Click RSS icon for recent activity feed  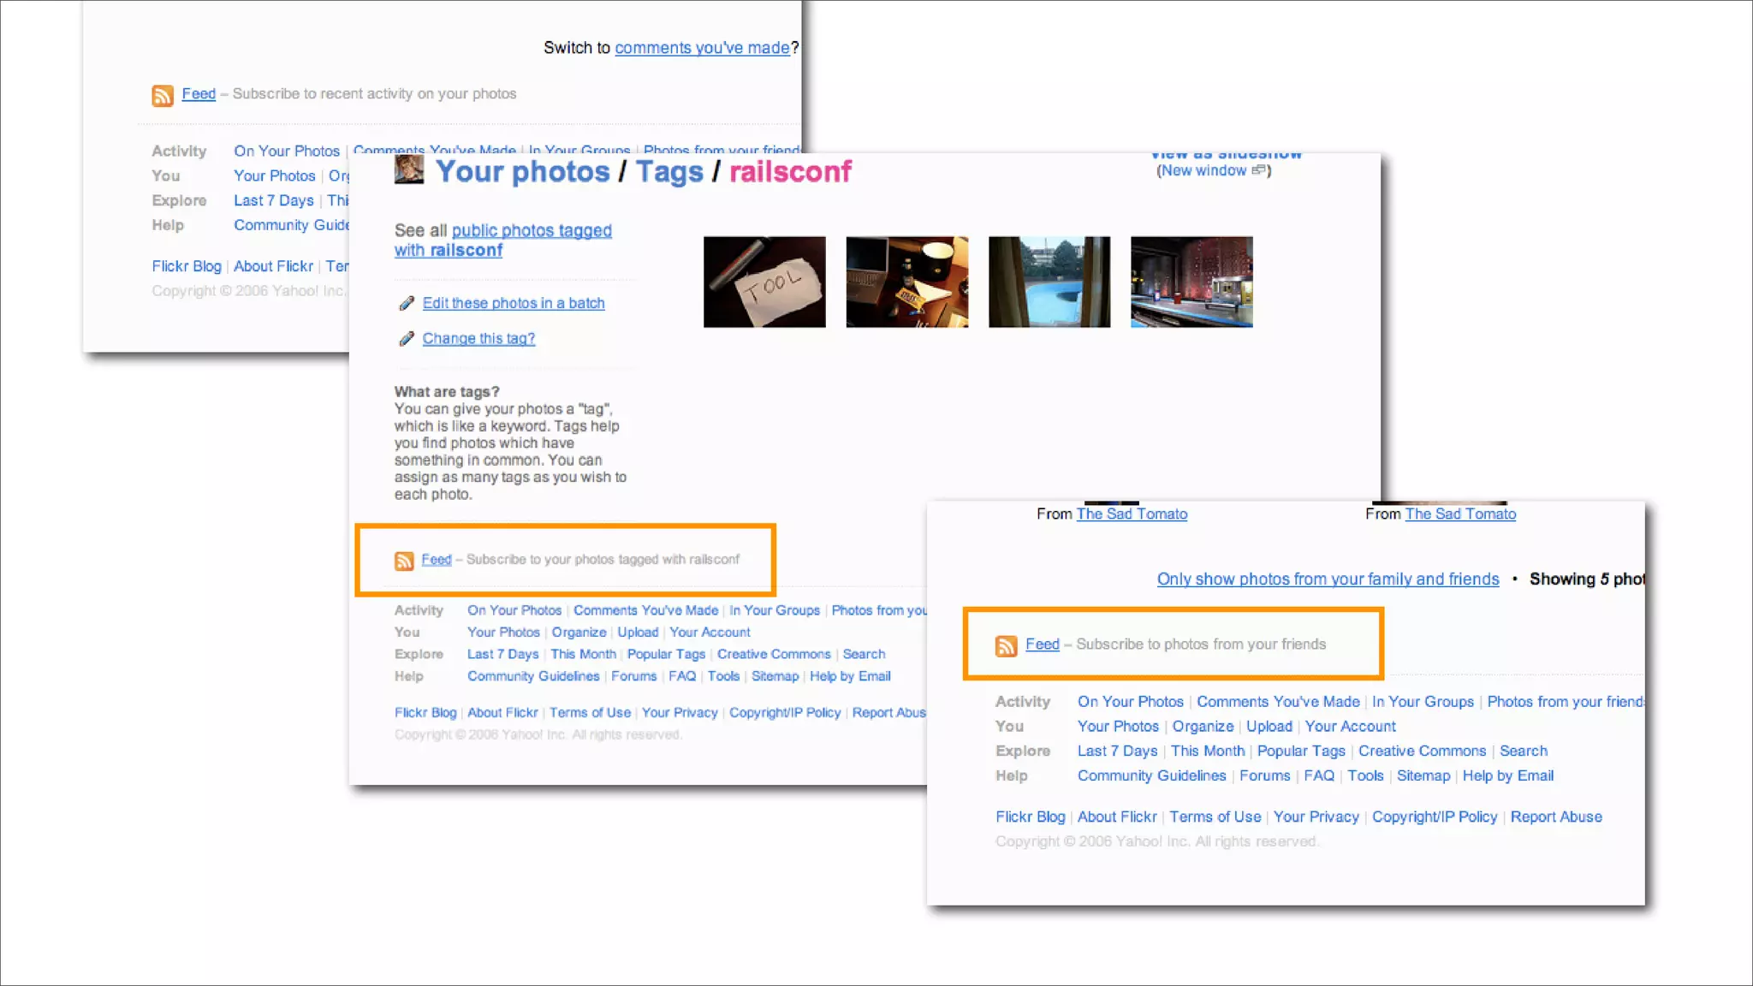point(163,95)
